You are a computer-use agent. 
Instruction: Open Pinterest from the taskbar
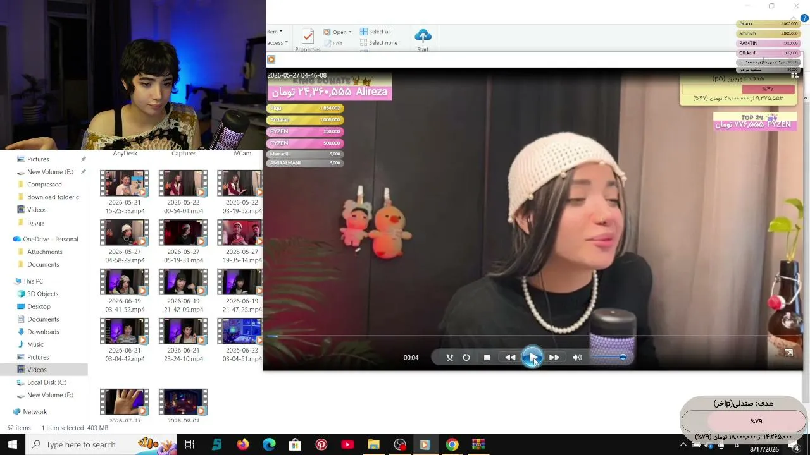tap(321, 444)
